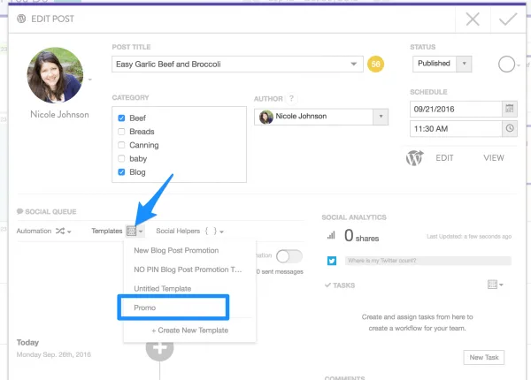Click the New Task button
The image size is (531, 380).
[483, 357]
